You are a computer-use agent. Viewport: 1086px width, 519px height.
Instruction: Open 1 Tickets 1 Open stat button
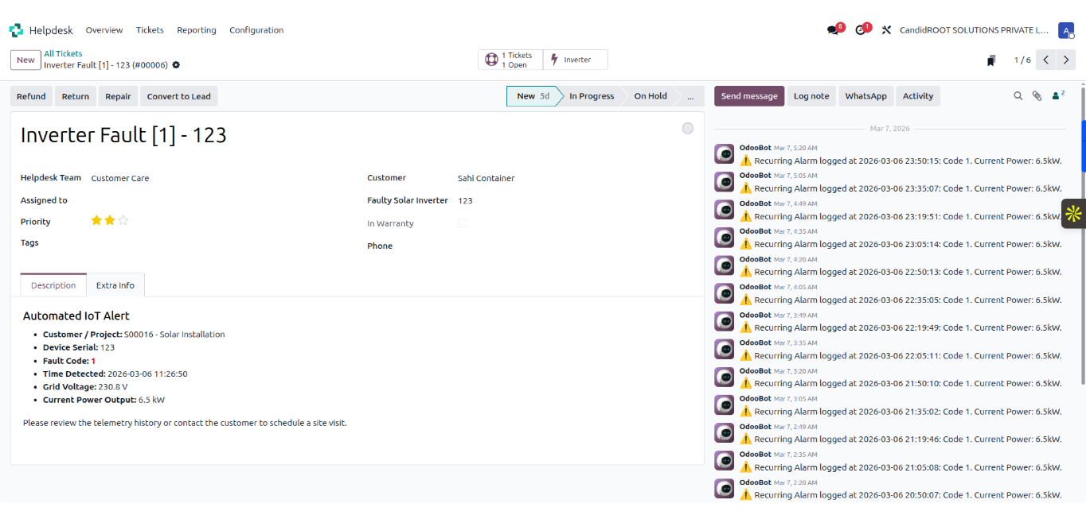[510, 60]
